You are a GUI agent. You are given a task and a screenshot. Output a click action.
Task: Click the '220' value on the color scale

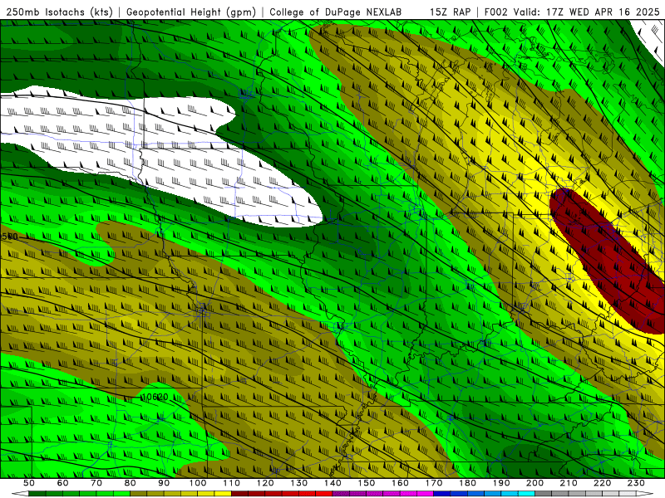[x=603, y=483]
